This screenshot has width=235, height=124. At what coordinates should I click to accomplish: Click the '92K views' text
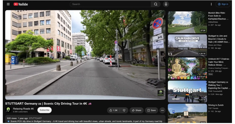click(12, 118)
